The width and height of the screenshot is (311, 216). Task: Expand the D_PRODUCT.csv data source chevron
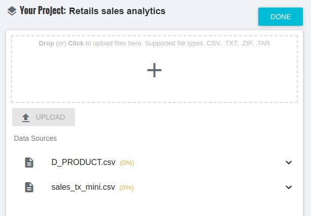(289, 163)
